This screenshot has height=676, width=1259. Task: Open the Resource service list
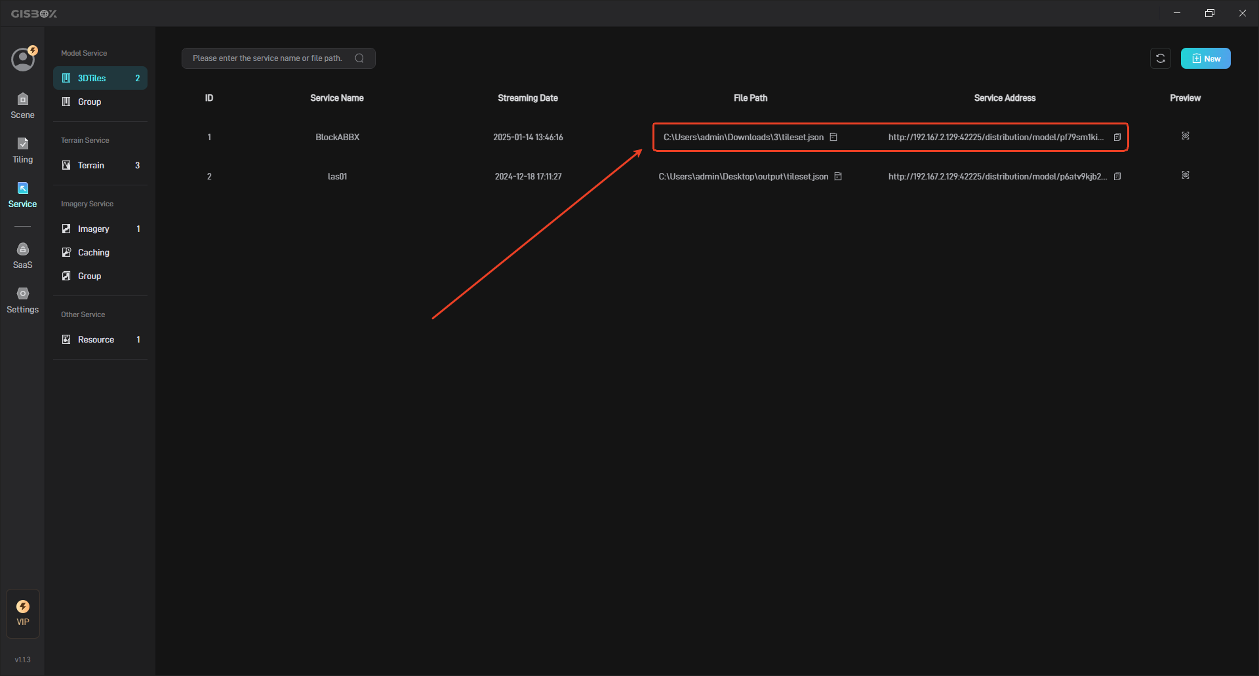(100, 339)
